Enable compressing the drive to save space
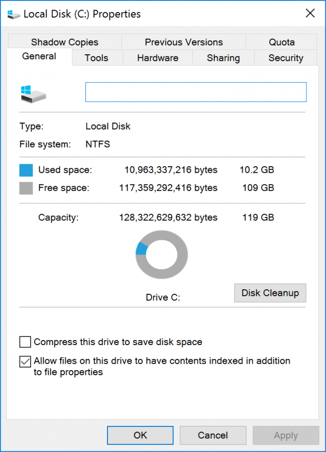The width and height of the screenshot is (326, 452). [x=25, y=342]
